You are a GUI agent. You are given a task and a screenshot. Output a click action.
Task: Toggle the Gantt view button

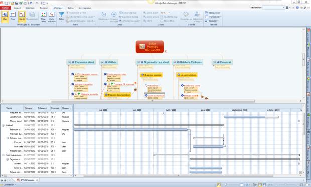[x=22, y=16]
